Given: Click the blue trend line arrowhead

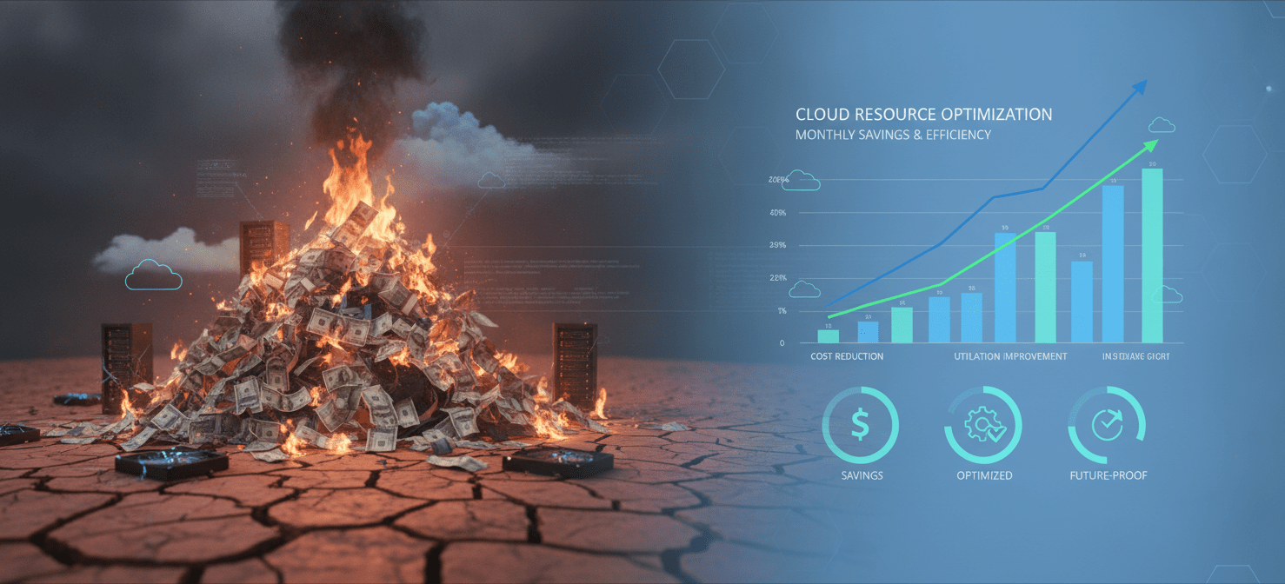Looking at the screenshot, I should [1139, 86].
